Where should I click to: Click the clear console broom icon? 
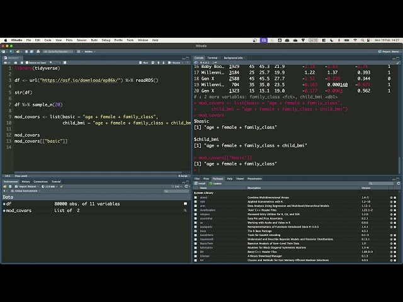[x=398, y=62]
